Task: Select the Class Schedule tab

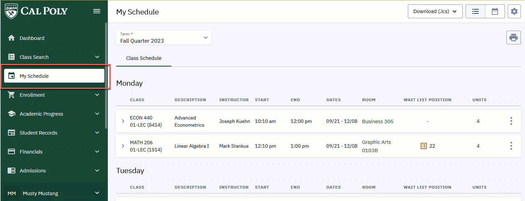Action: 144,58
